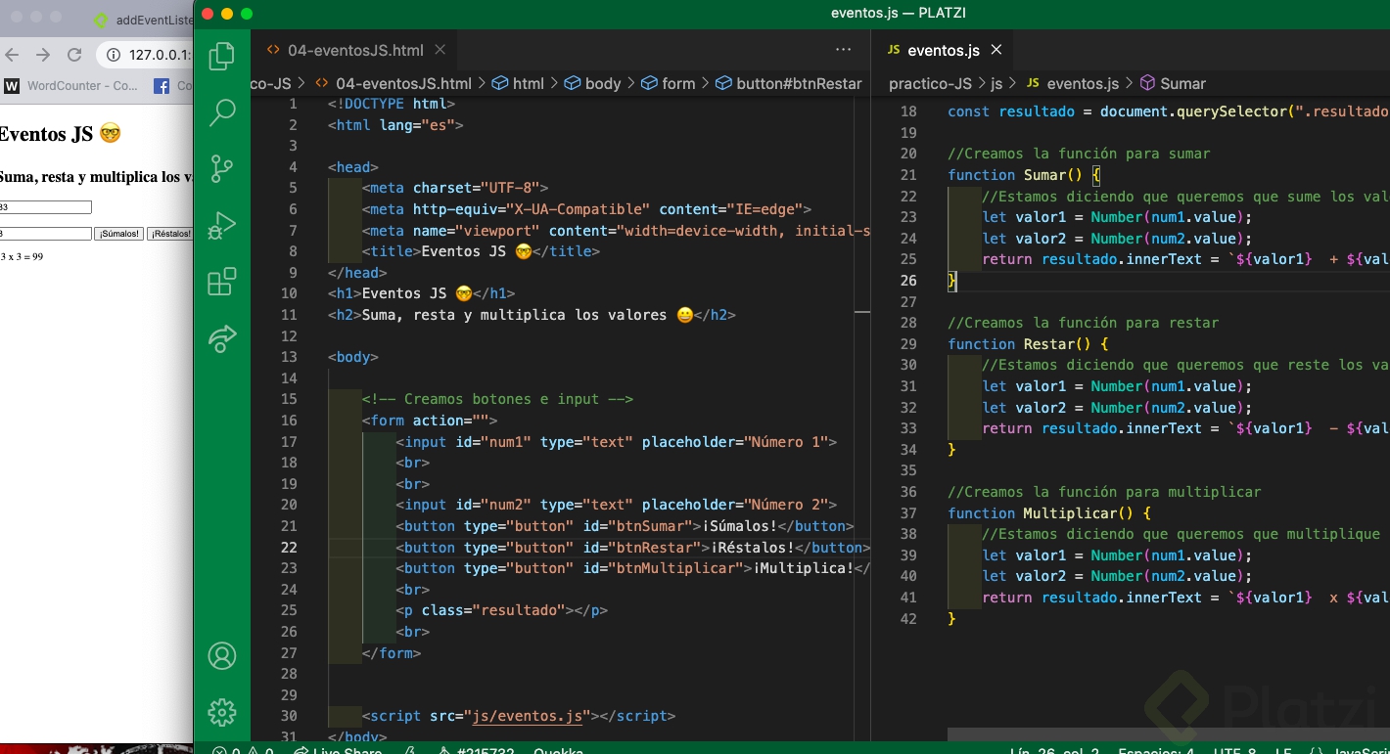This screenshot has height=754, width=1390.
Task: Click line number 22 in the HTML editor gutter
Action: 289,548
